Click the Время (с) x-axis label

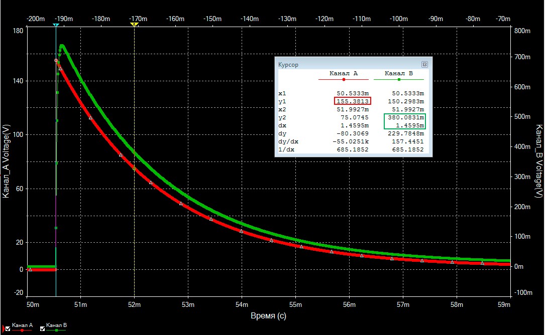(268, 316)
